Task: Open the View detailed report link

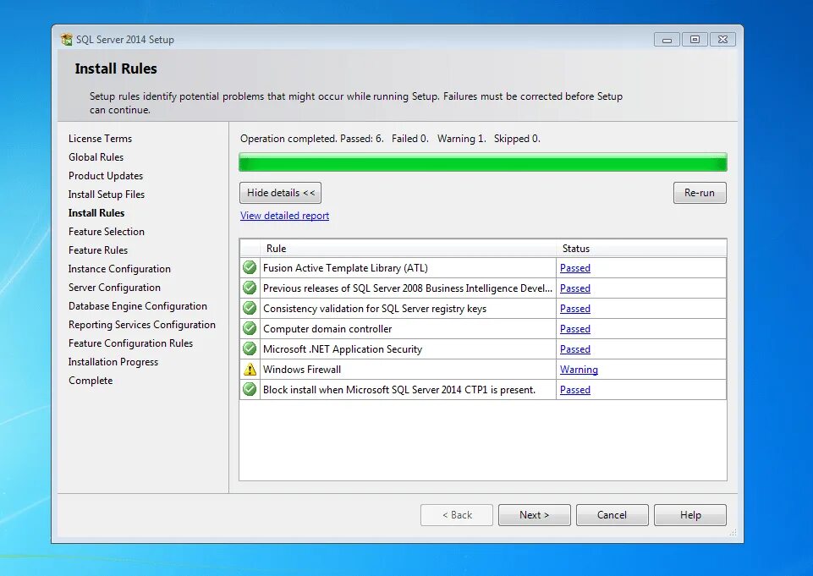Action: (x=284, y=215)
